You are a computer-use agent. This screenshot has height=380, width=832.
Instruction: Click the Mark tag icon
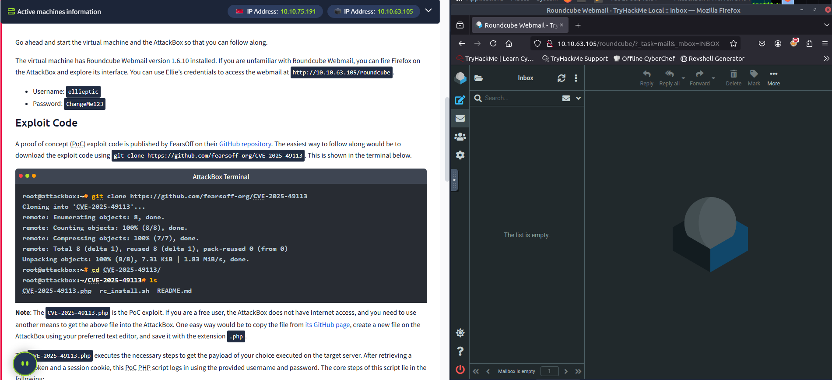tap(754, 77)
